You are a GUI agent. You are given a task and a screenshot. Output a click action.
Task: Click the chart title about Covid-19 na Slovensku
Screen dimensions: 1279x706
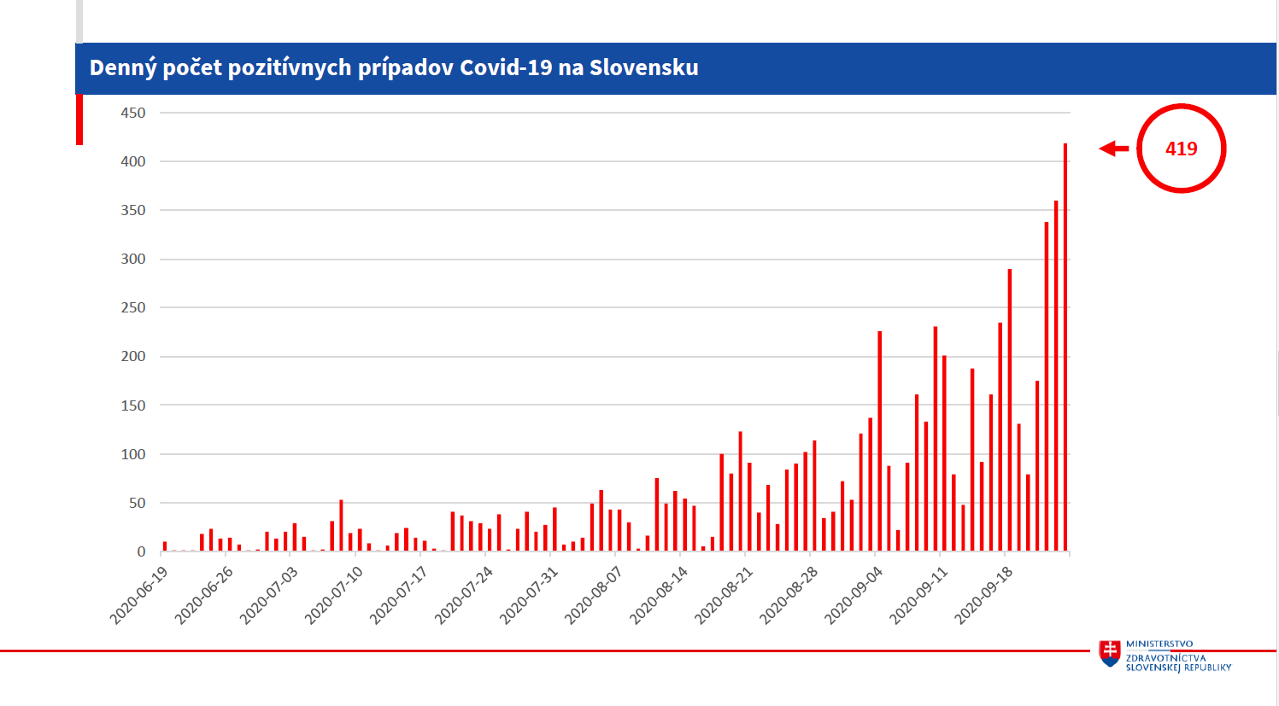click(x=394, y=67)
